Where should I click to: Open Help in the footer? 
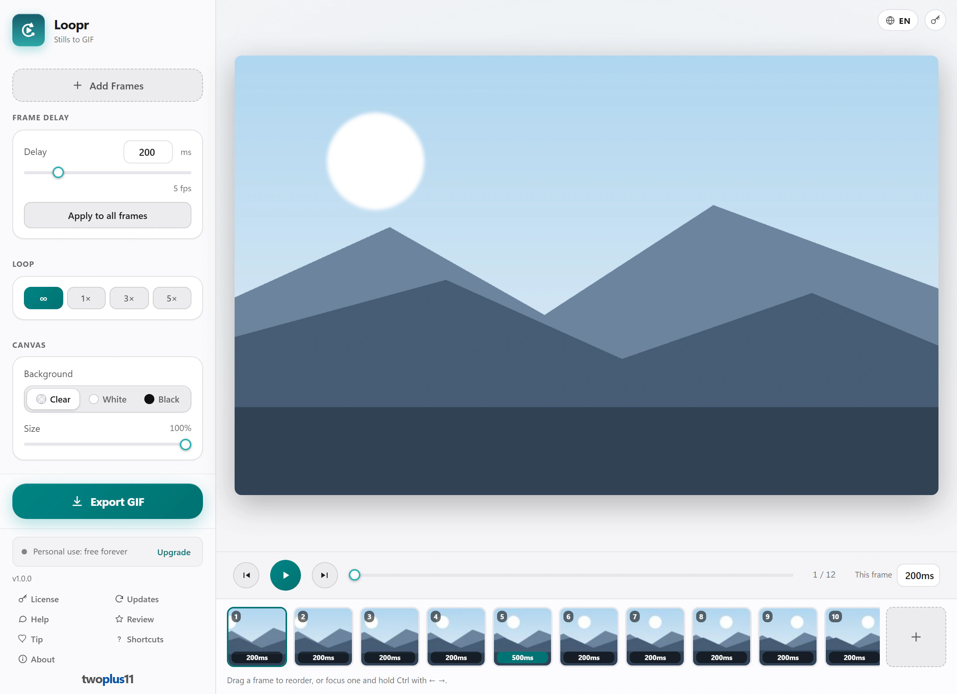(x=34, y=619)
